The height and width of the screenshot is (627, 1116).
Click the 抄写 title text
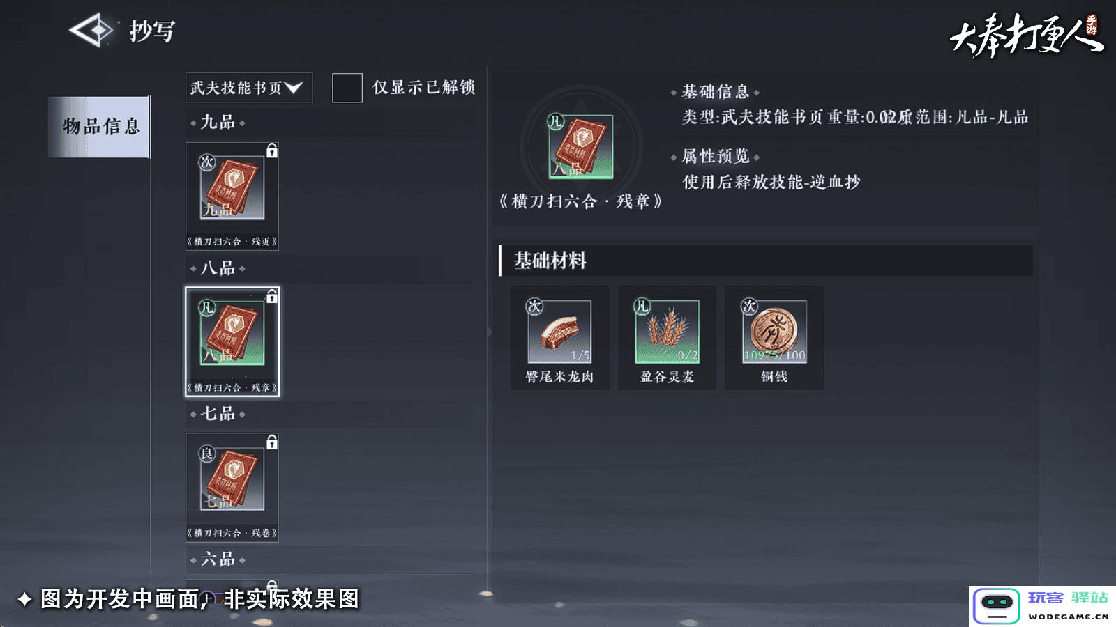click(x=152, y=31)
